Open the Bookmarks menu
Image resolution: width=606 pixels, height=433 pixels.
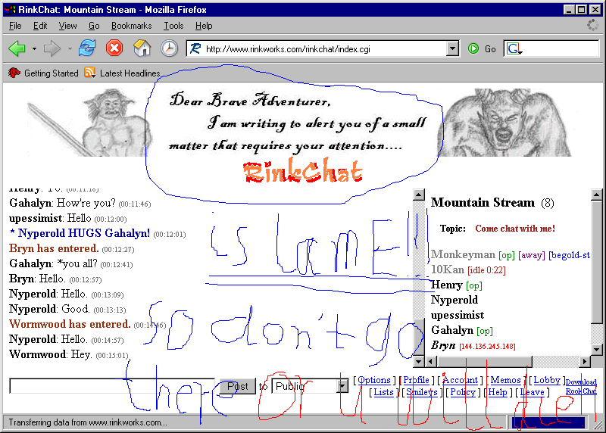[131, 26]
